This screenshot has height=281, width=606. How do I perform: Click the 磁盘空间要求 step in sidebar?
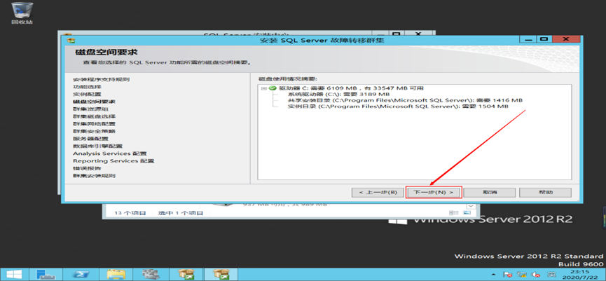(94, 102)
